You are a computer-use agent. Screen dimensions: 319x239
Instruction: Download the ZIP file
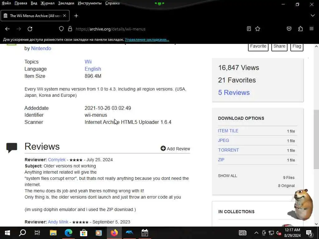221,160
